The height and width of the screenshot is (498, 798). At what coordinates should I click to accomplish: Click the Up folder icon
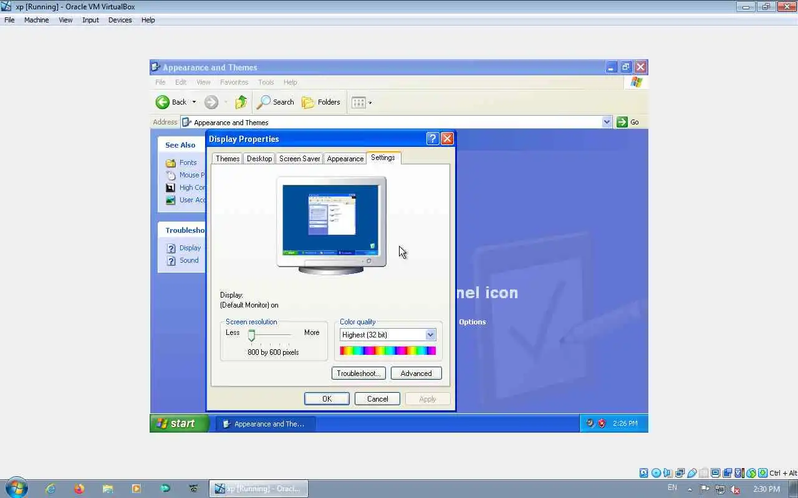tap(241, 102)
